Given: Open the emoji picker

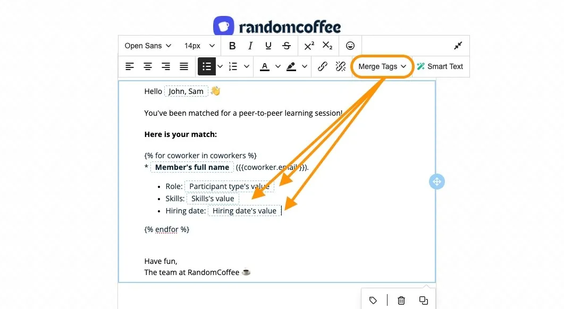Looking at the screenshot, I should coord(350,46).
